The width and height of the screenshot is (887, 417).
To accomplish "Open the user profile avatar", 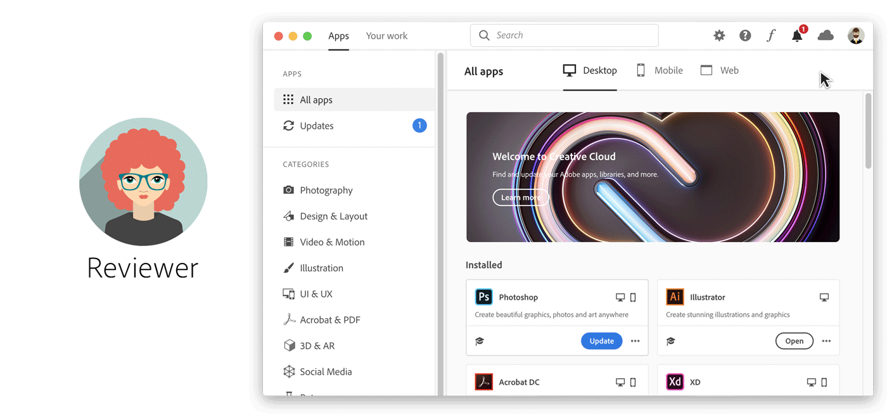I will coord(856,36).
